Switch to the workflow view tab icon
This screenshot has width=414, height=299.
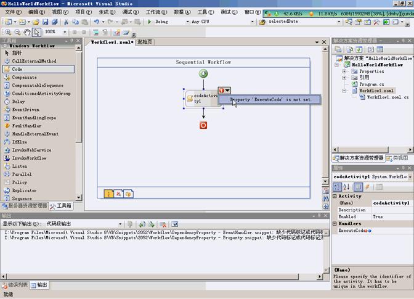click(x=108, y=194)
